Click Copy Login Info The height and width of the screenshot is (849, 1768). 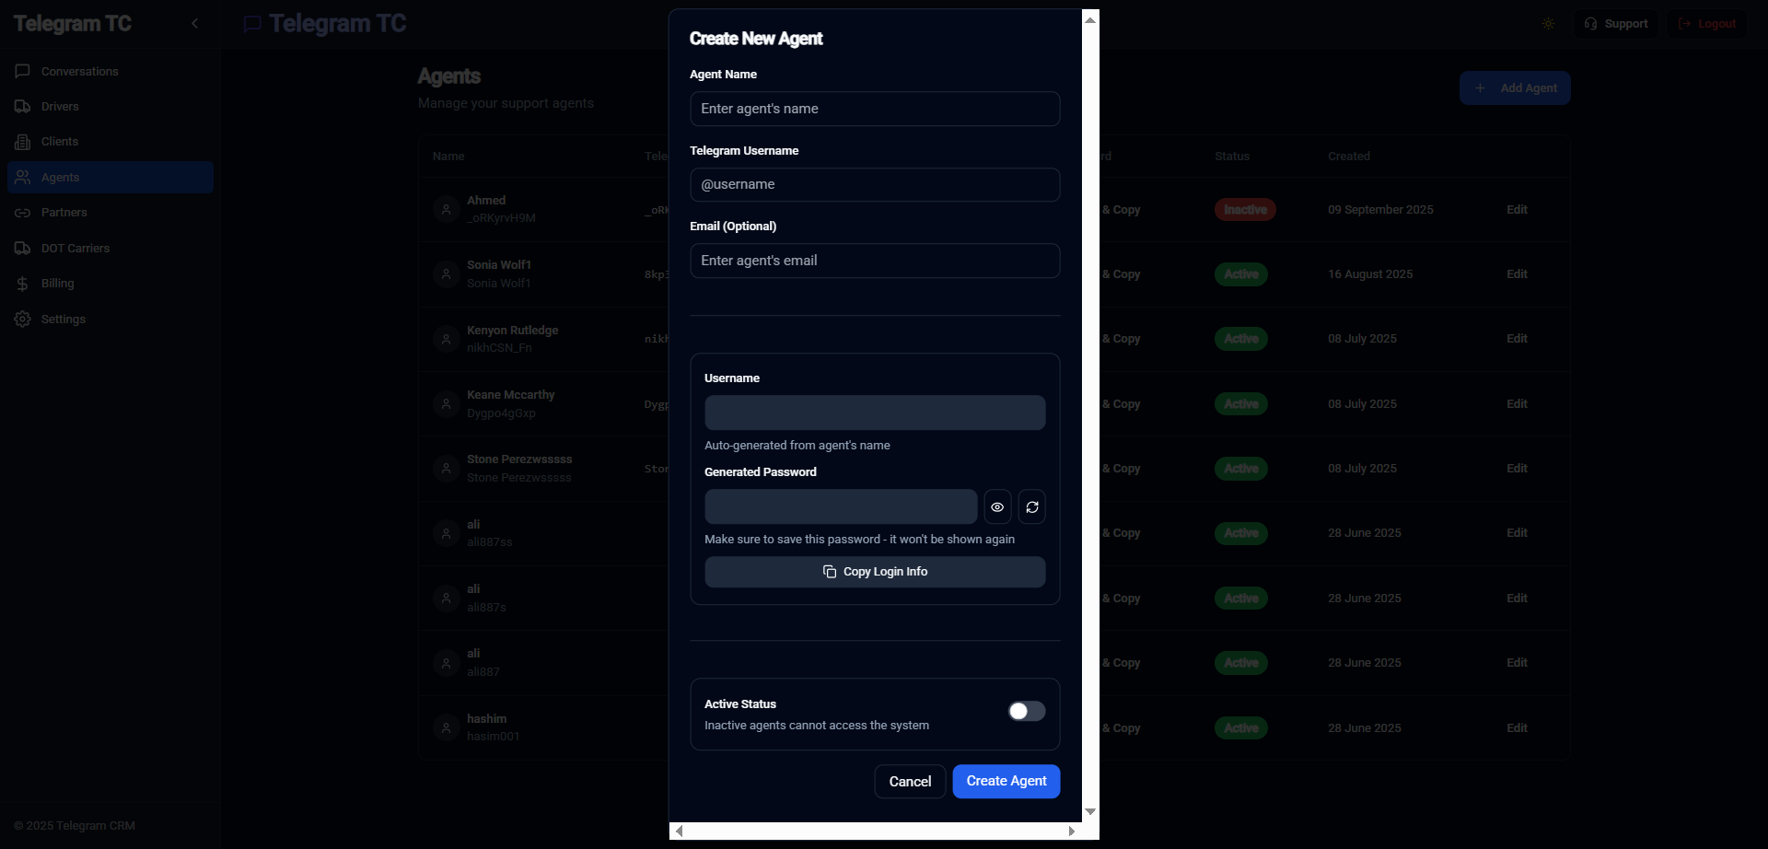point(875,571)
